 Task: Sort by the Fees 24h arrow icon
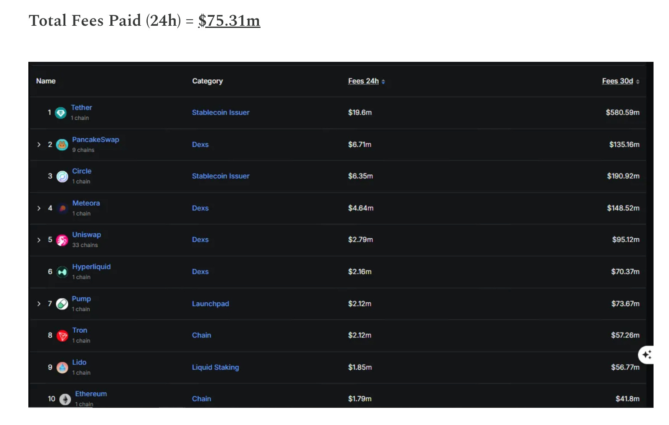click(383, 82)
